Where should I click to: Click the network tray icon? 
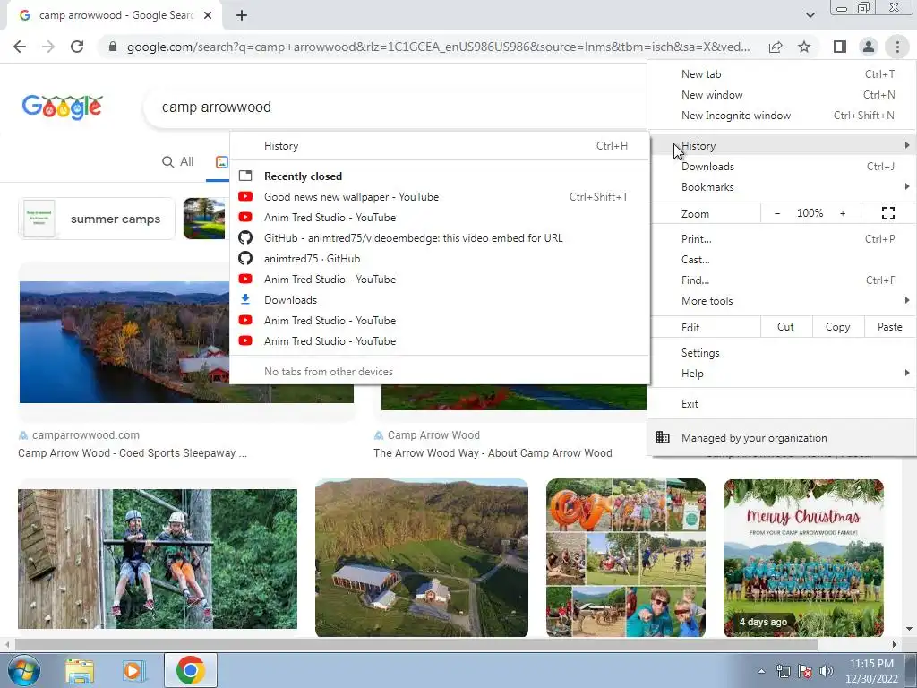(783, 671)
